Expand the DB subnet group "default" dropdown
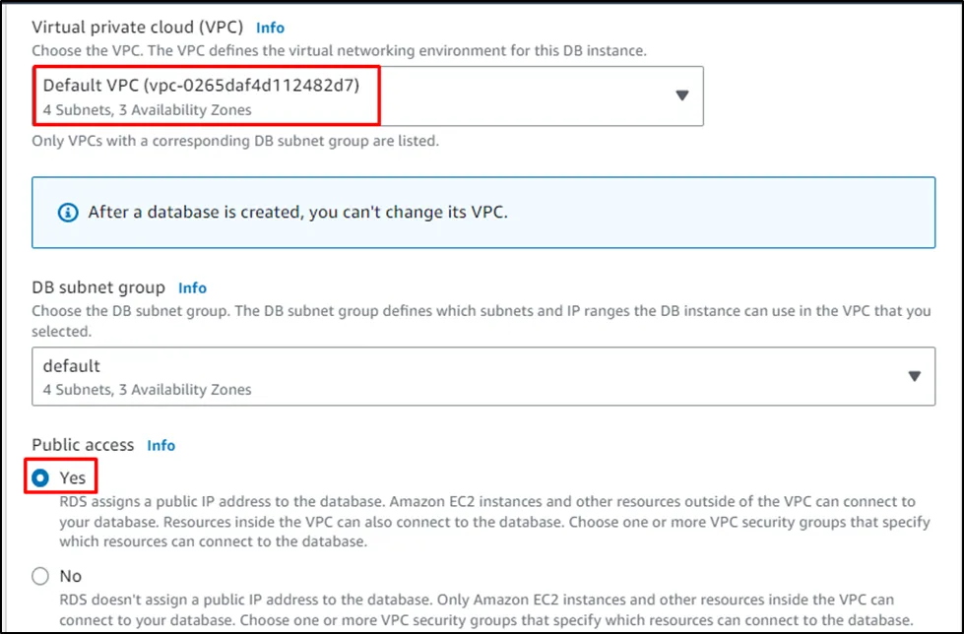964x634 pixels. pos(482,376)
